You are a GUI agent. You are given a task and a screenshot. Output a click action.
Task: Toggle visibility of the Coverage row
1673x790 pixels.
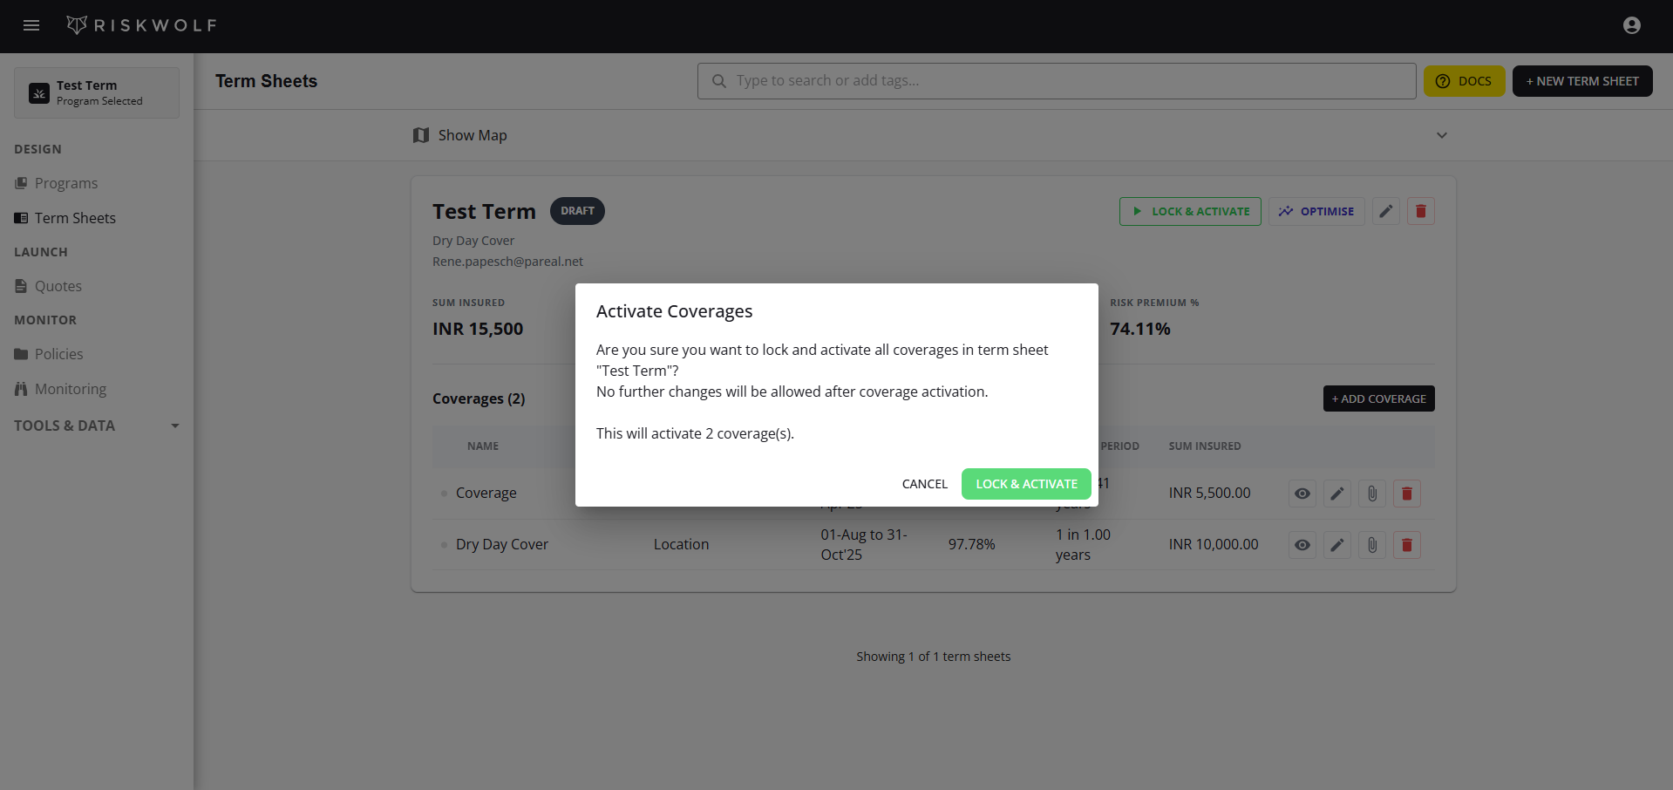coord(1302,493)
